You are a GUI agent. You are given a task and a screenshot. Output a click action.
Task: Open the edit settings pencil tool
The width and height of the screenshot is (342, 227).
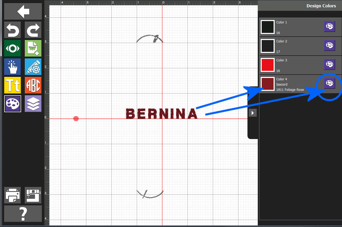[x=33, y=67]
